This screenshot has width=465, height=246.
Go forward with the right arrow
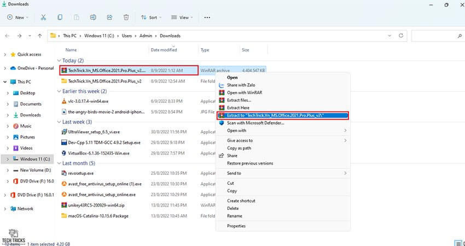[x=19, y=36]
